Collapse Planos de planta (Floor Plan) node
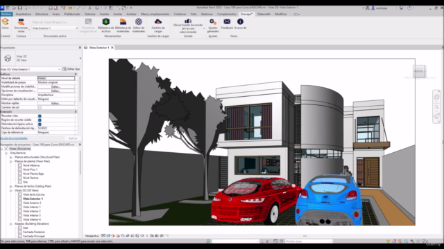Screen dimensions: 444x249 click(11, 161)
